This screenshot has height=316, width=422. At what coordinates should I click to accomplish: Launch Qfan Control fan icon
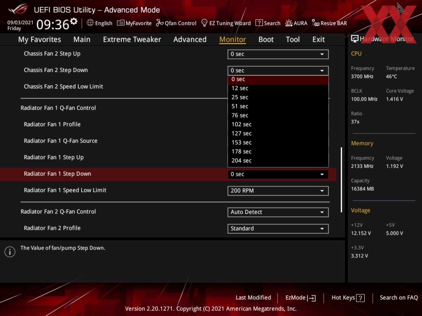tap(159, 23)
